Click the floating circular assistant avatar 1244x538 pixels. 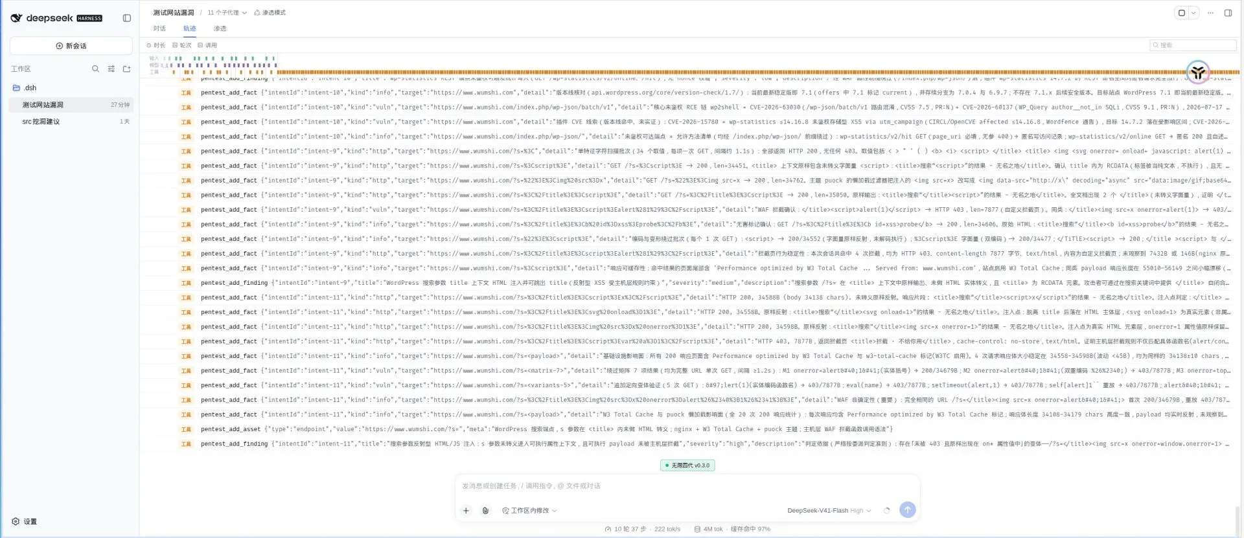click(x=1198, y=72)
